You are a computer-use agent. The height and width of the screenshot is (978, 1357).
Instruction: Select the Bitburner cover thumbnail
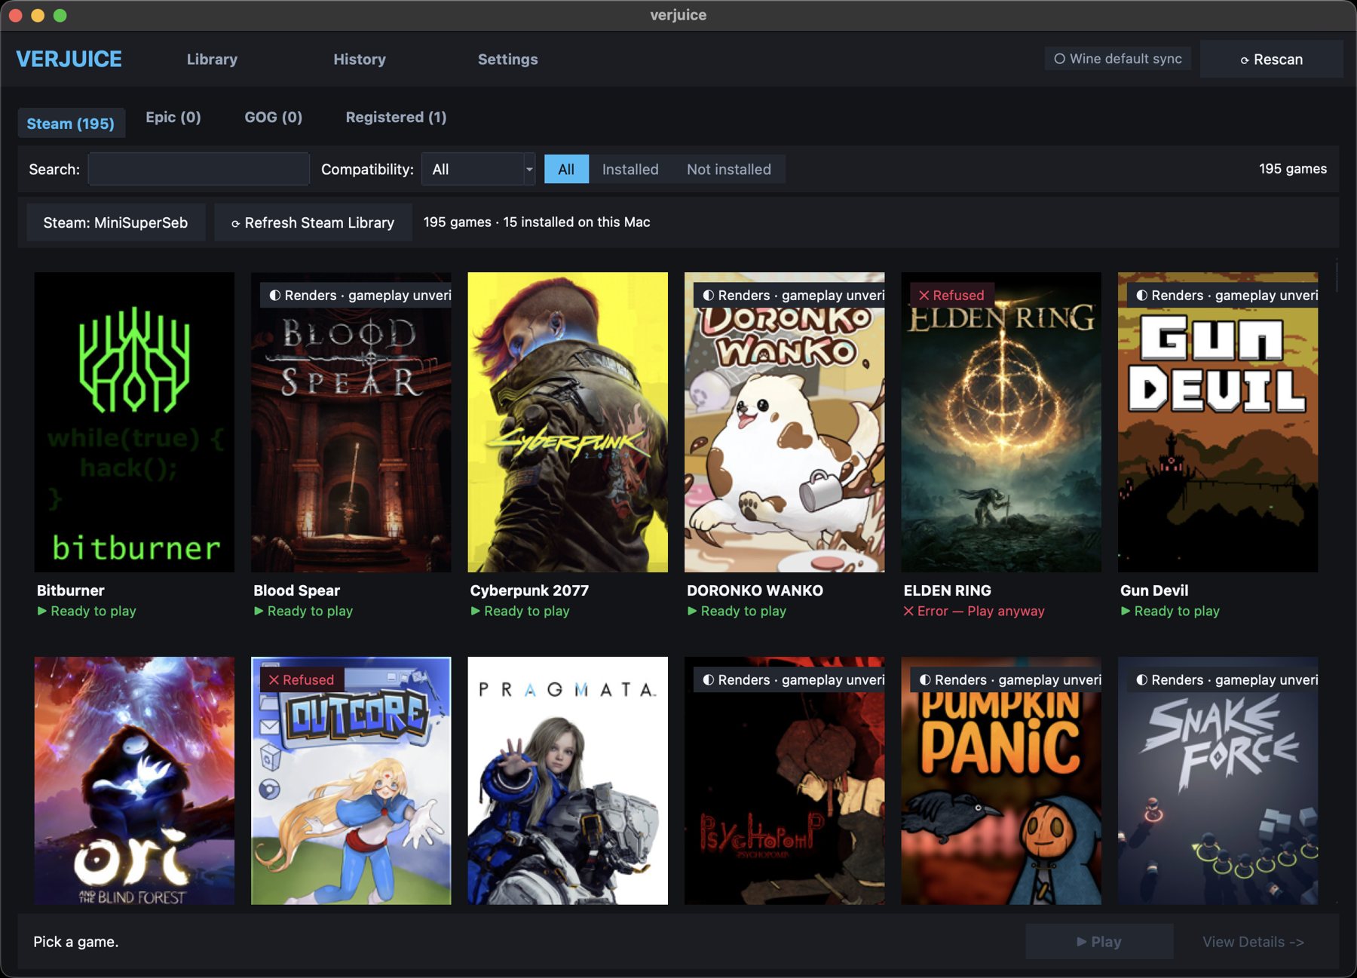(x=134, y=422)
